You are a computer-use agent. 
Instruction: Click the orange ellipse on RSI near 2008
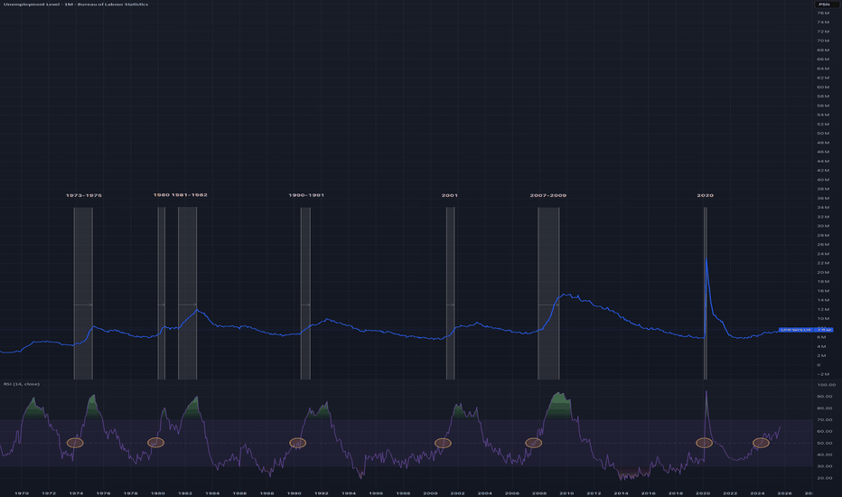pyautogui.click(x=534, y=443)
